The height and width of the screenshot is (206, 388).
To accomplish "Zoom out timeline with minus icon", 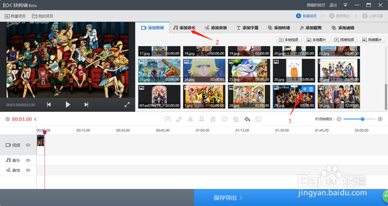I will pyautogui.click(x=339, y=119).
